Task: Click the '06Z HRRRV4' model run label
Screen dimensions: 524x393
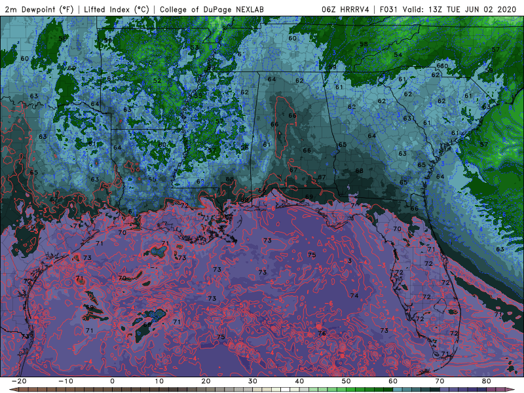Action: point(345,9)
